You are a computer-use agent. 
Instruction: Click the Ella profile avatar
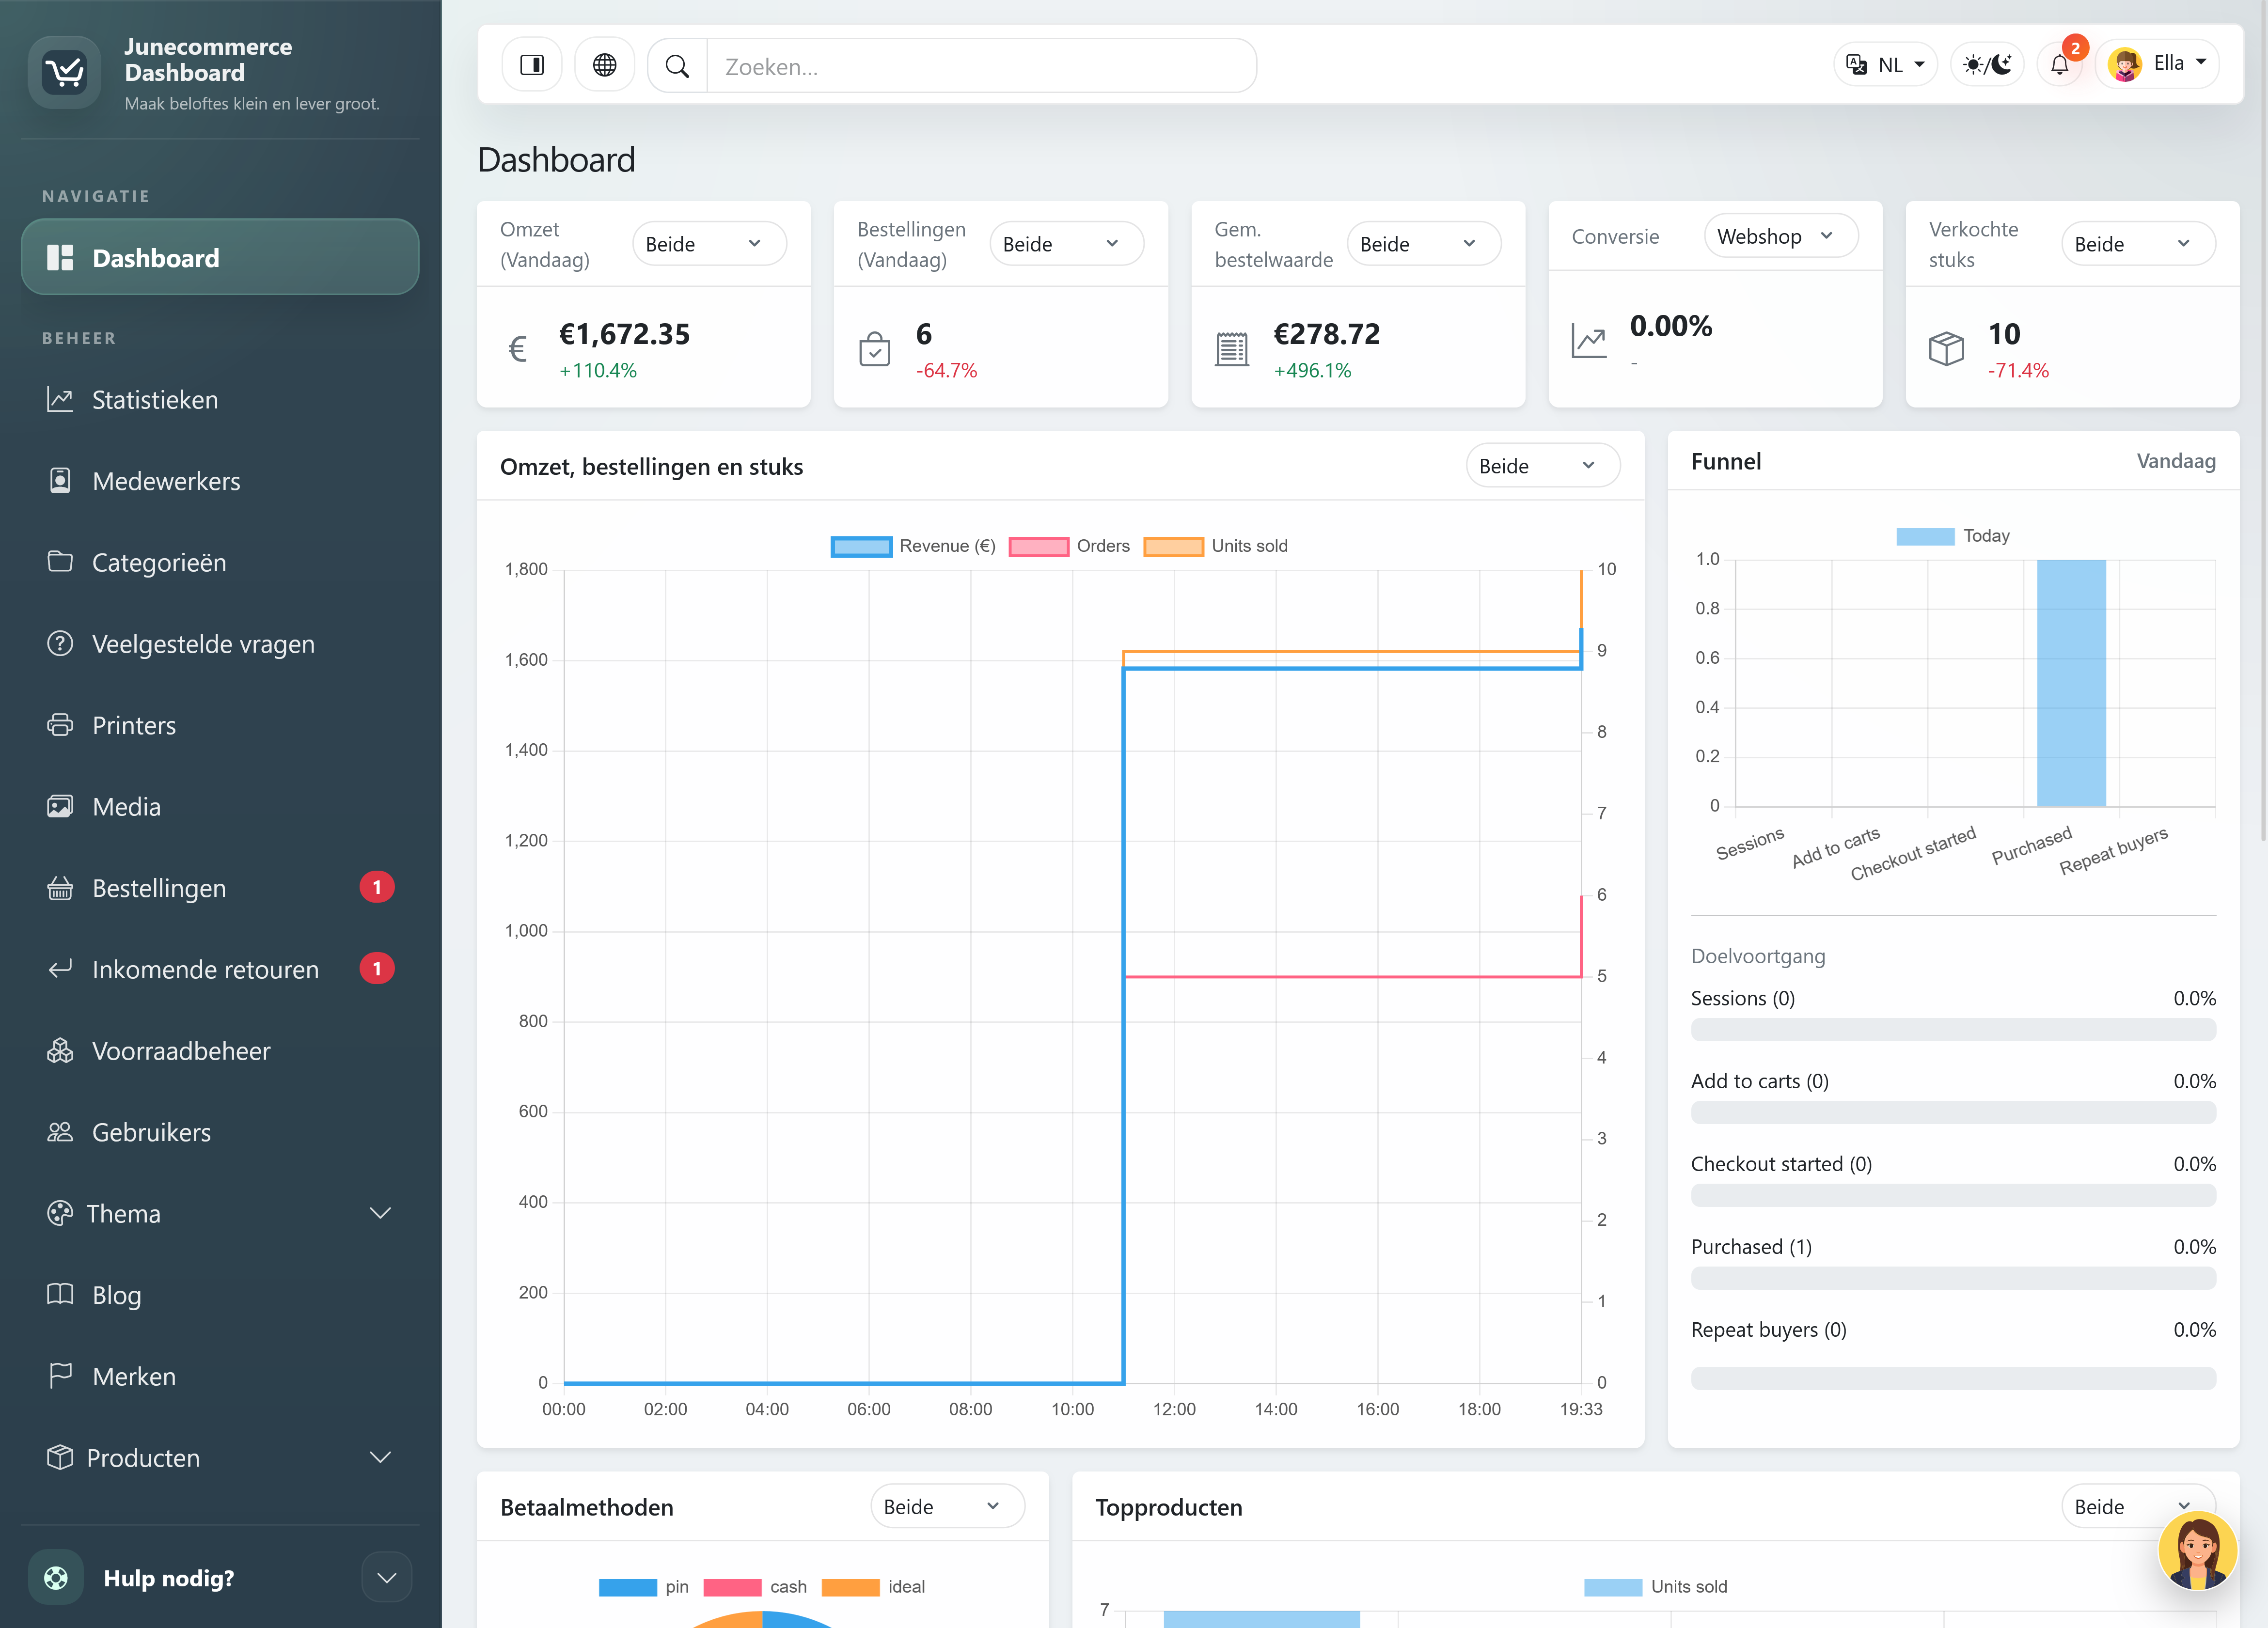click(2124, 65)
